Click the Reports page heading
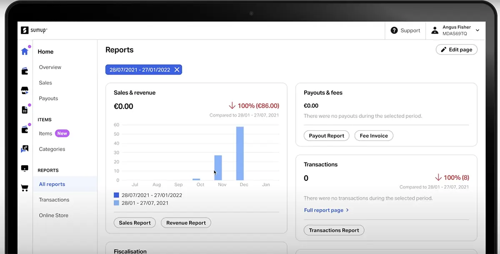The image size is (500, 254). tap(120, 50)
